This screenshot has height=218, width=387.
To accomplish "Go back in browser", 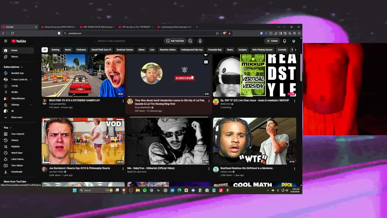I will click(3, 33).
